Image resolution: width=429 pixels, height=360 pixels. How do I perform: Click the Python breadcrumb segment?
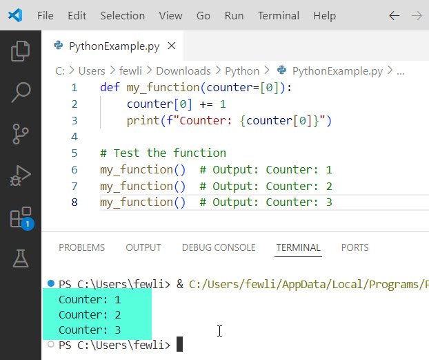[x=242, y=71]
